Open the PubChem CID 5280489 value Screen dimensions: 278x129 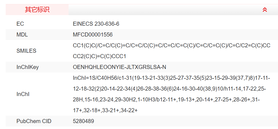click(x=83, y=121)
